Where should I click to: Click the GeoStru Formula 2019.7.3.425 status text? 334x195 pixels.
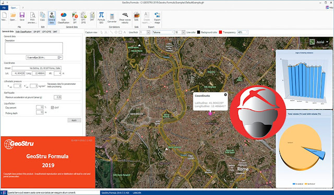click(115, 193)
